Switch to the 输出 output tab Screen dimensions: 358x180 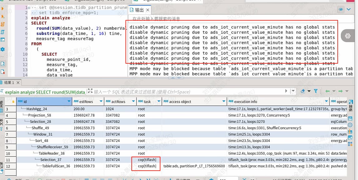pos(139,10)
